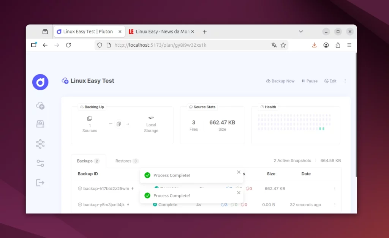Image resolution: width=389 pixels, height=238 pixels.
Task: Open the settings sliders icon in sidebar
Action: click(40, 163)
